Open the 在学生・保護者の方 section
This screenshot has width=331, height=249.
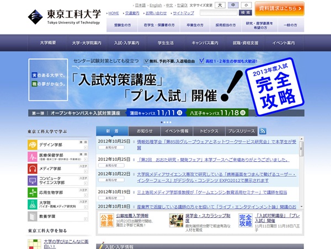[x=159, y=25]
